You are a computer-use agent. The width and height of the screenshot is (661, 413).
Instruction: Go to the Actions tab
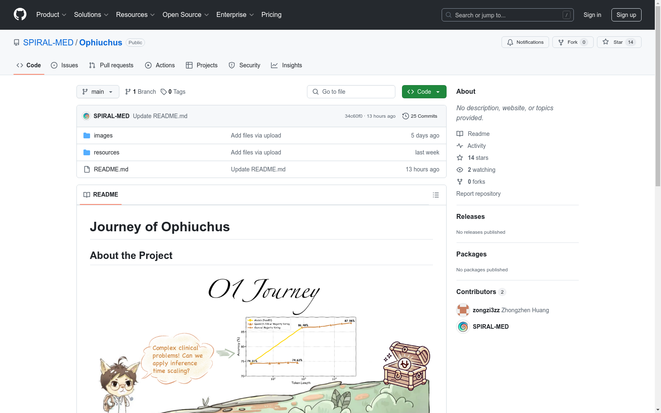point(160,65)
